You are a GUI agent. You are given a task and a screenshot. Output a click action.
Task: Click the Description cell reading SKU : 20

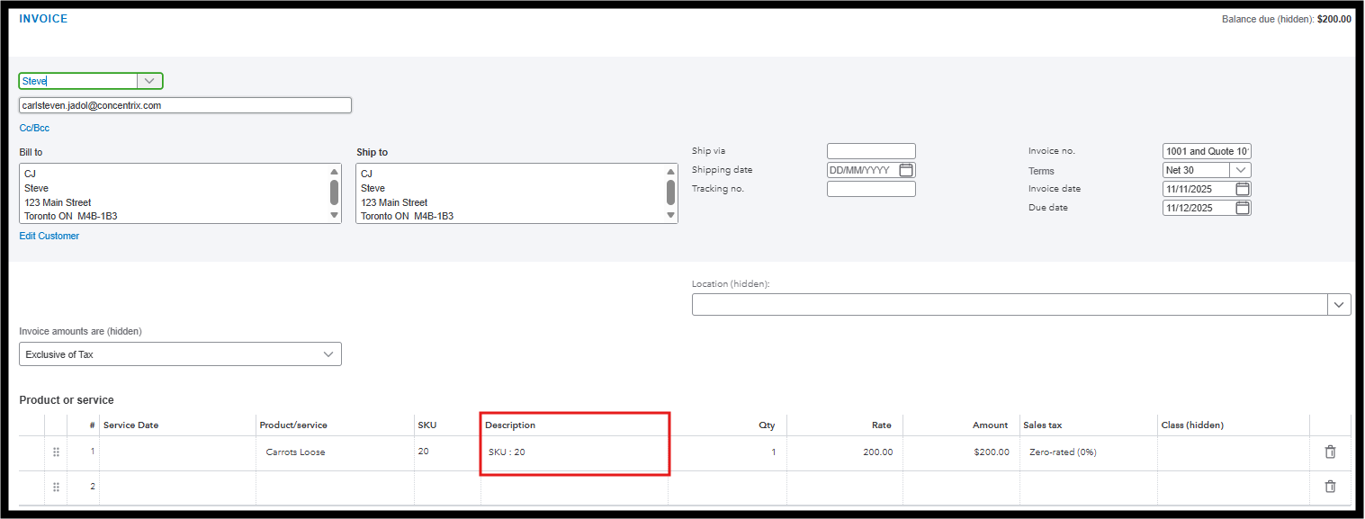click(574, 452)
